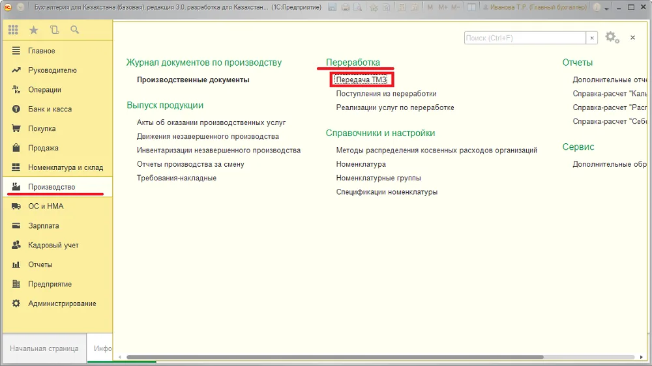Open the Руководителю section
This screenshot has height=366, width=652.
57,70
